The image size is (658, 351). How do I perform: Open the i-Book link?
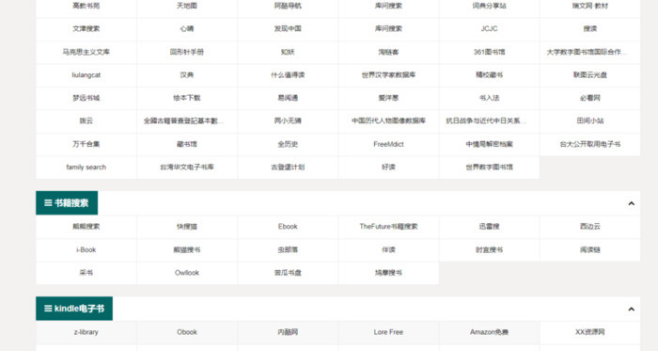86,249
